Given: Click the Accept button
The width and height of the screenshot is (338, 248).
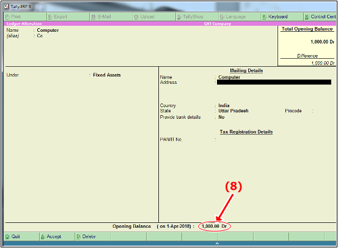Looking at the screenshot, I should click(x=57, y=236).
